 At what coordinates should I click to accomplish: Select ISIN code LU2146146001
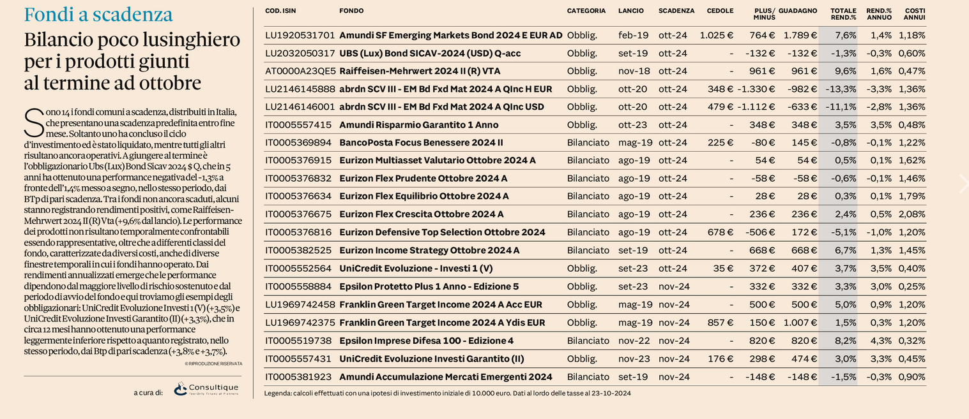point(300,107)
